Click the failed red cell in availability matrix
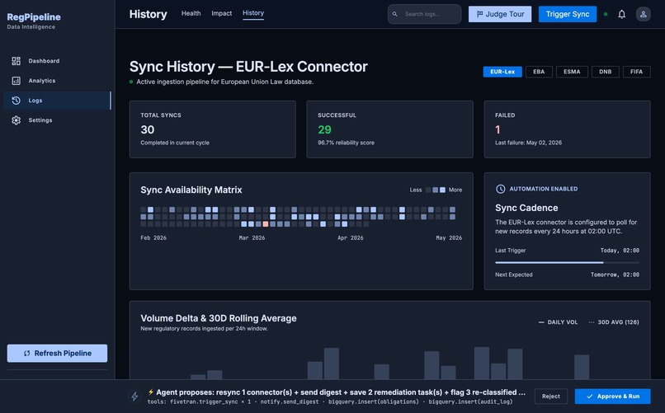 pos(266,224)
